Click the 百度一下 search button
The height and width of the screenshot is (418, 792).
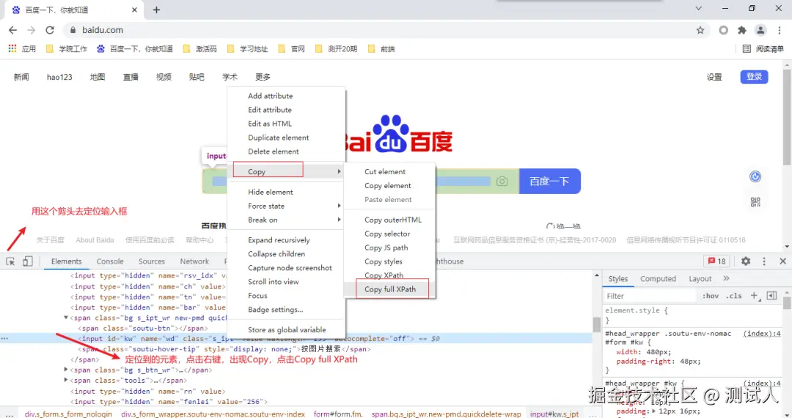[549, 181]
